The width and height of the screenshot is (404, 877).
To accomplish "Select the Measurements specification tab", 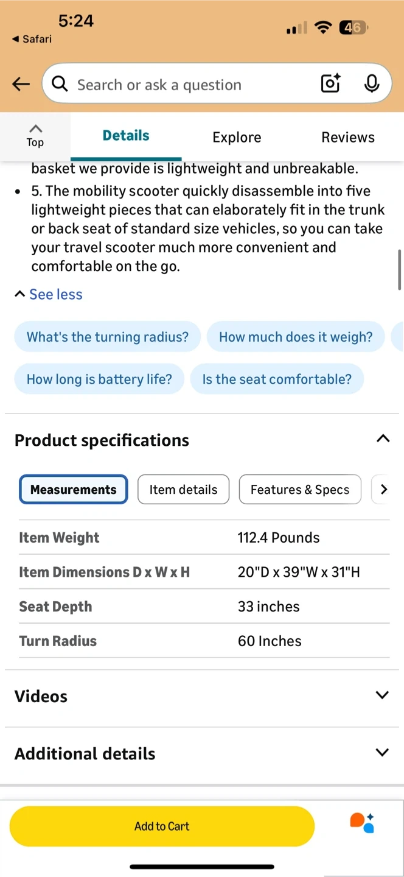I will tap(74, 490).
